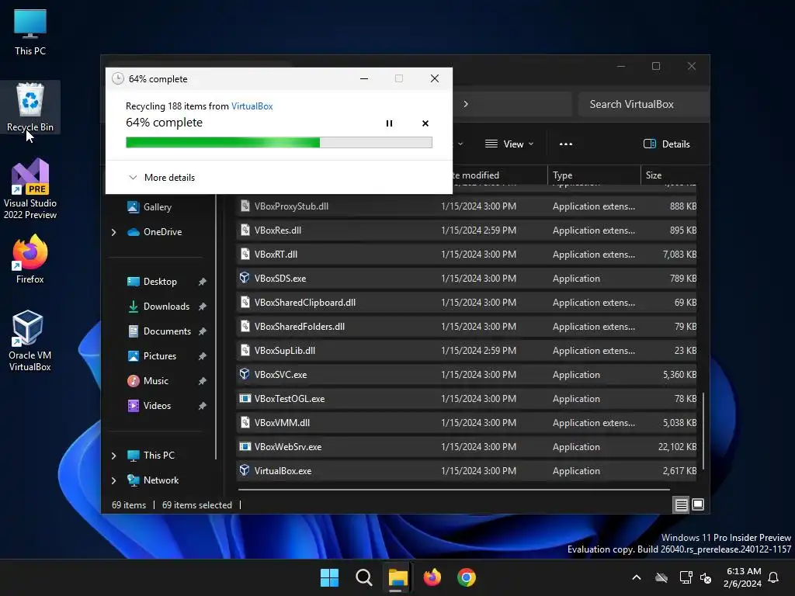Expand the Network tree node
Viewport: 795px width, 596px height.
(113, 480)
